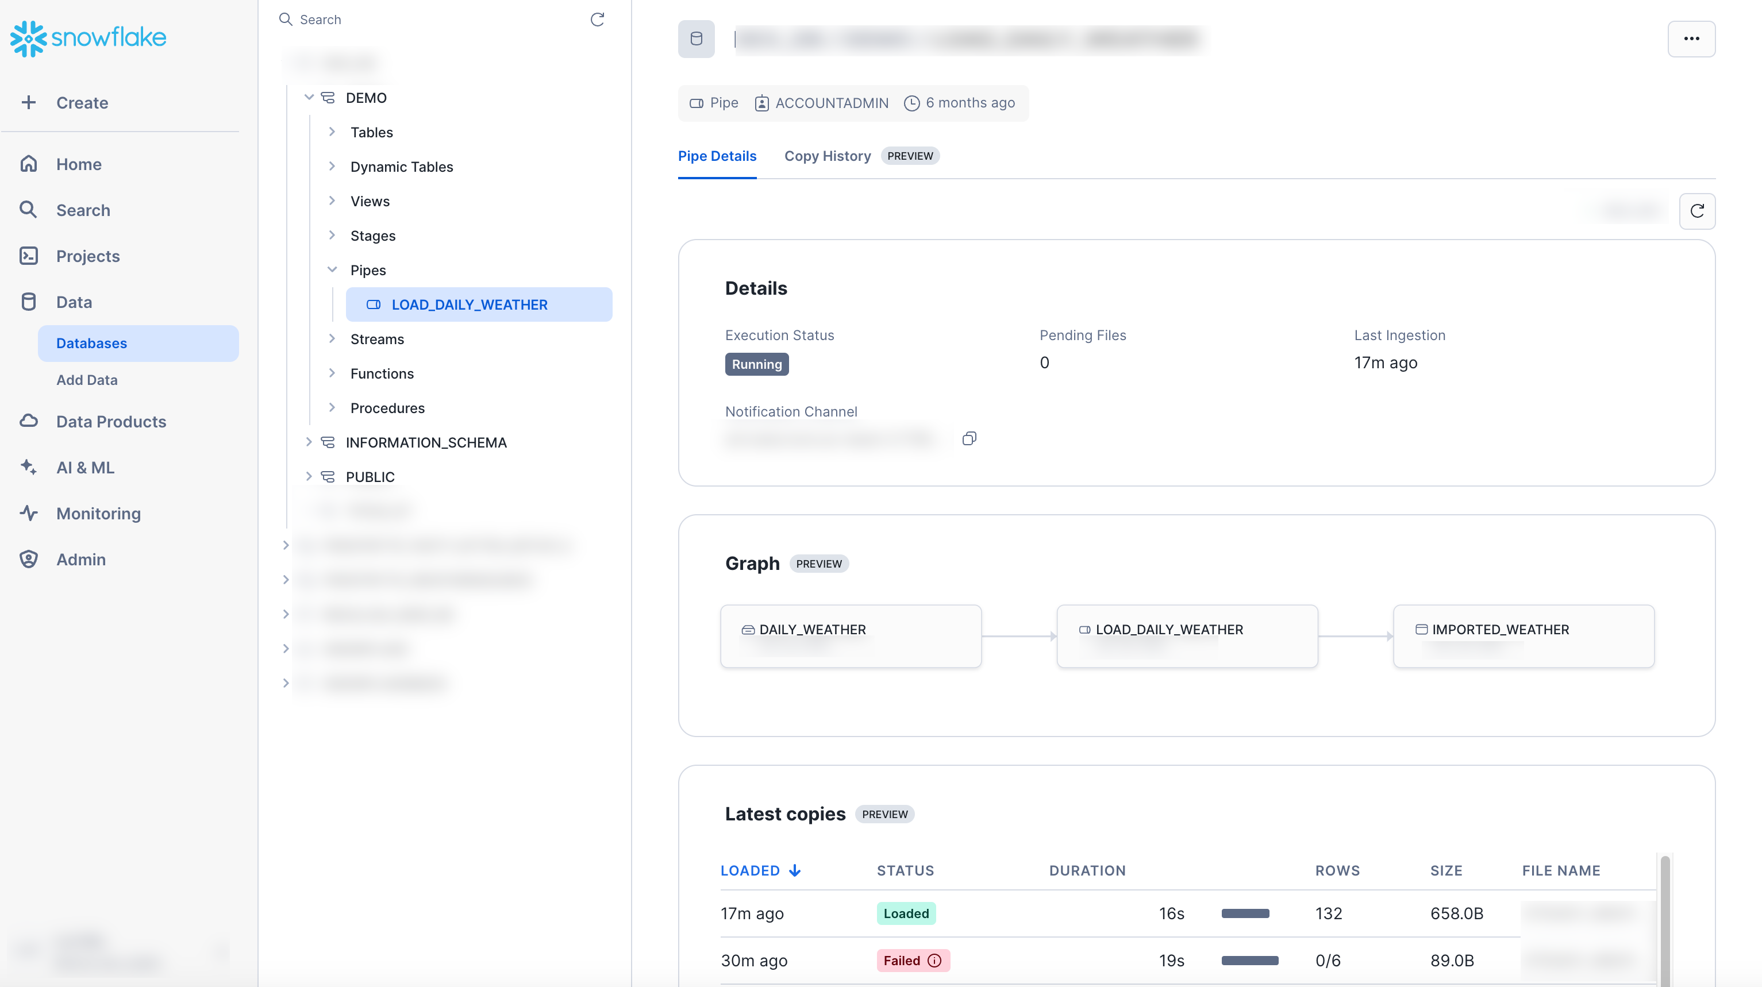Click the DURATION column header

point(1087,871)
